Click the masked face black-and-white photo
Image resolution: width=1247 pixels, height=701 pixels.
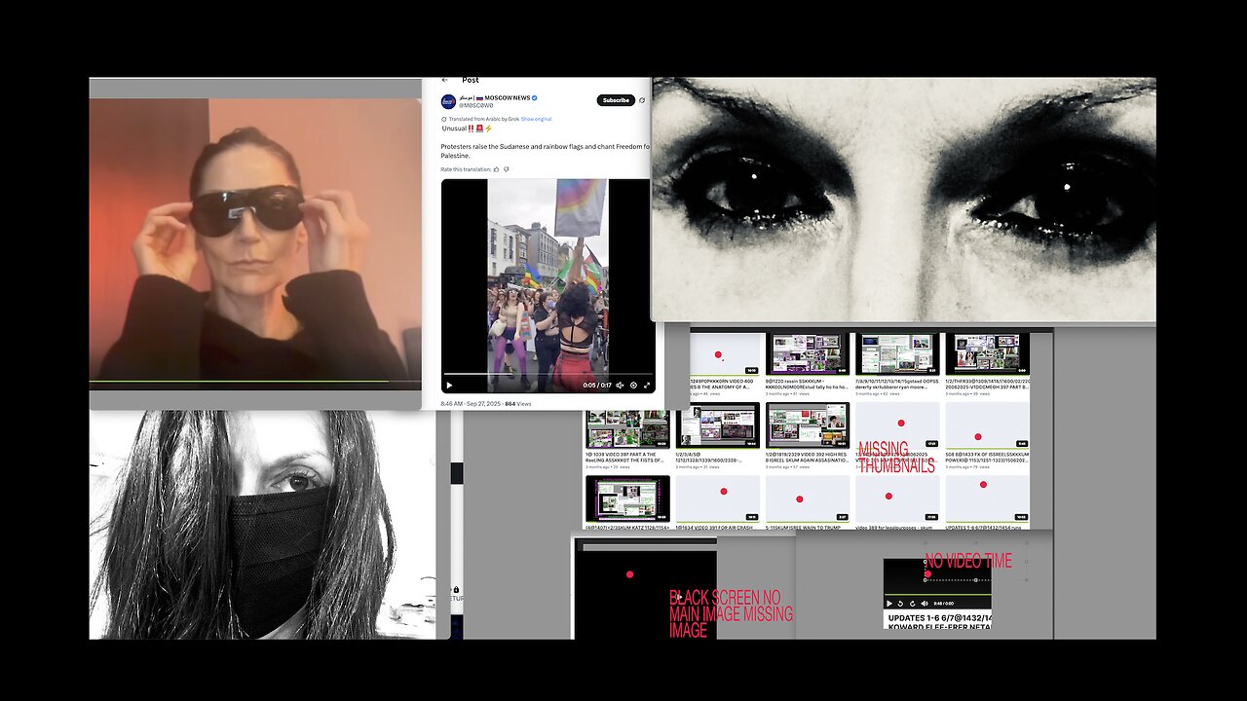click(263, 524)
